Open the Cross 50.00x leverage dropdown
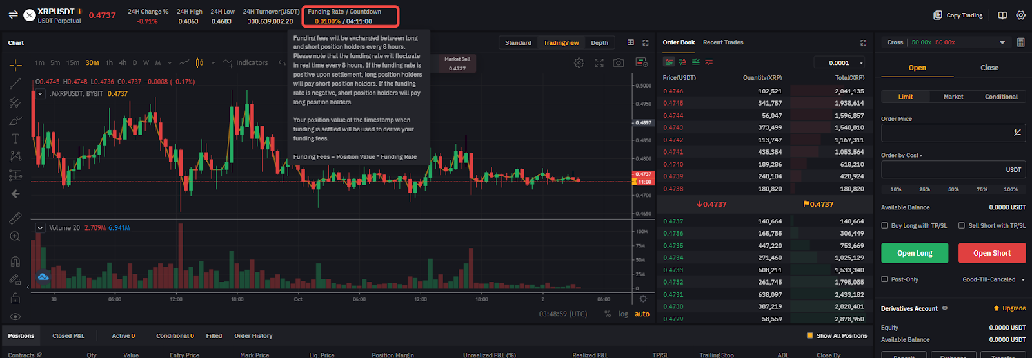The width and height of the screenshot is (1032, 358). click(944, 42)
